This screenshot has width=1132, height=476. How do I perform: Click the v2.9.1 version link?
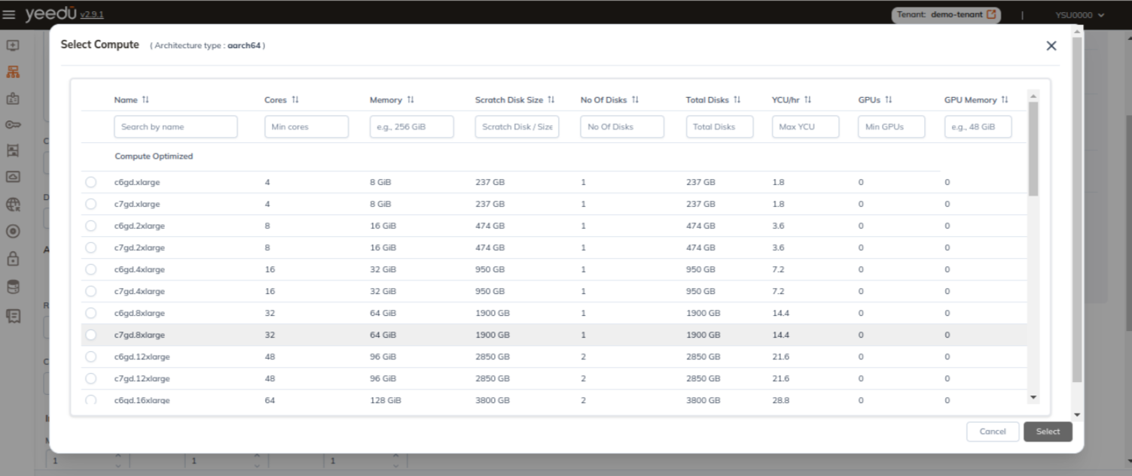pyautogui.click(x=92, y=15)
